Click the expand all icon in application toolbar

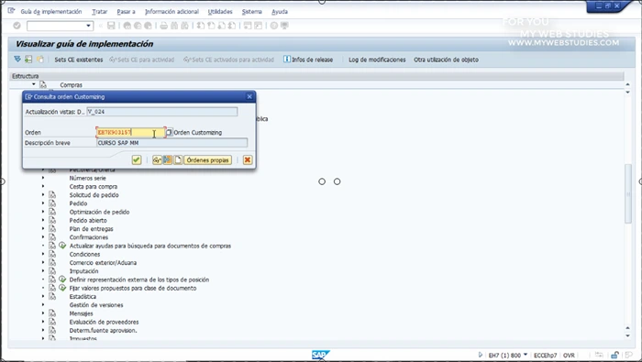coord(17,60)
